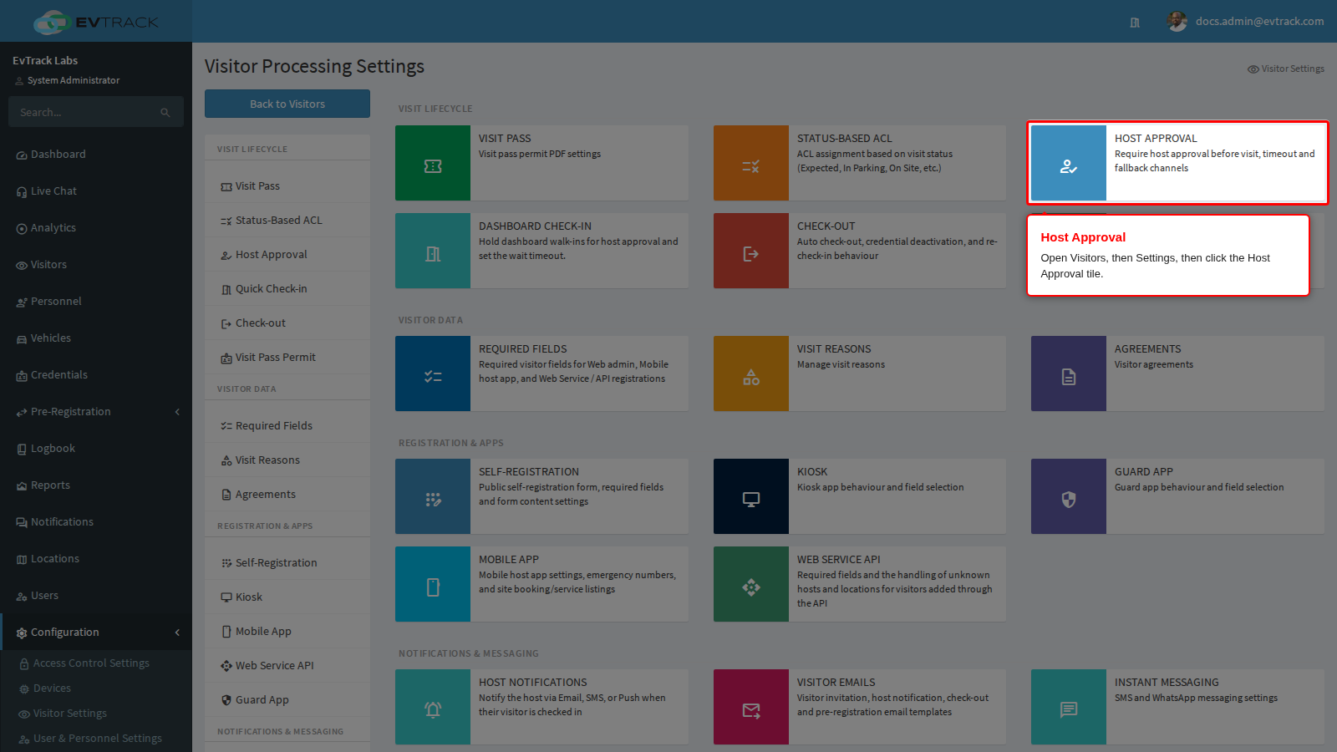1337x752 pixels.
Task: Click the Visit Pass green tile icon
Action: [x=433, y=163]
